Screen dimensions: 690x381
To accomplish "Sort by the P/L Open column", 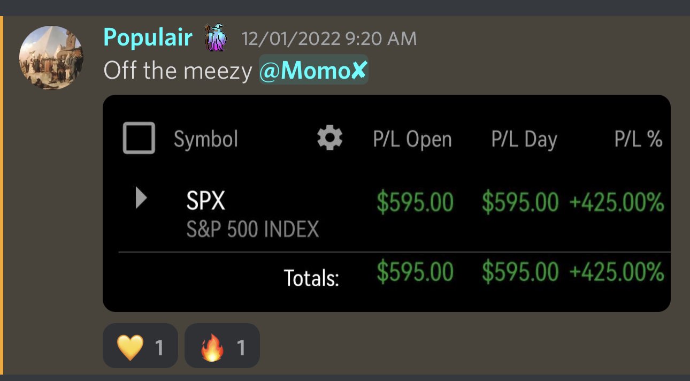I will point(412,140).
